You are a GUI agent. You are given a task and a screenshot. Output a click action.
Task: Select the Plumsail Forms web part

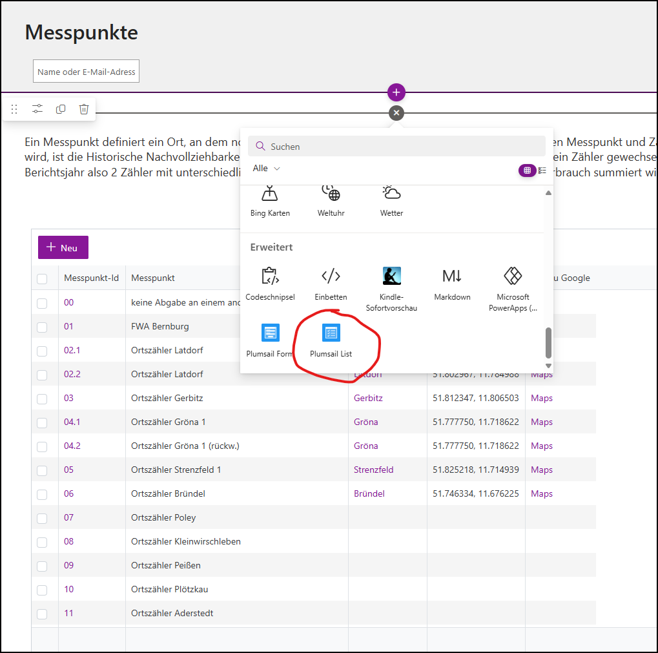(x=270, y=340)
